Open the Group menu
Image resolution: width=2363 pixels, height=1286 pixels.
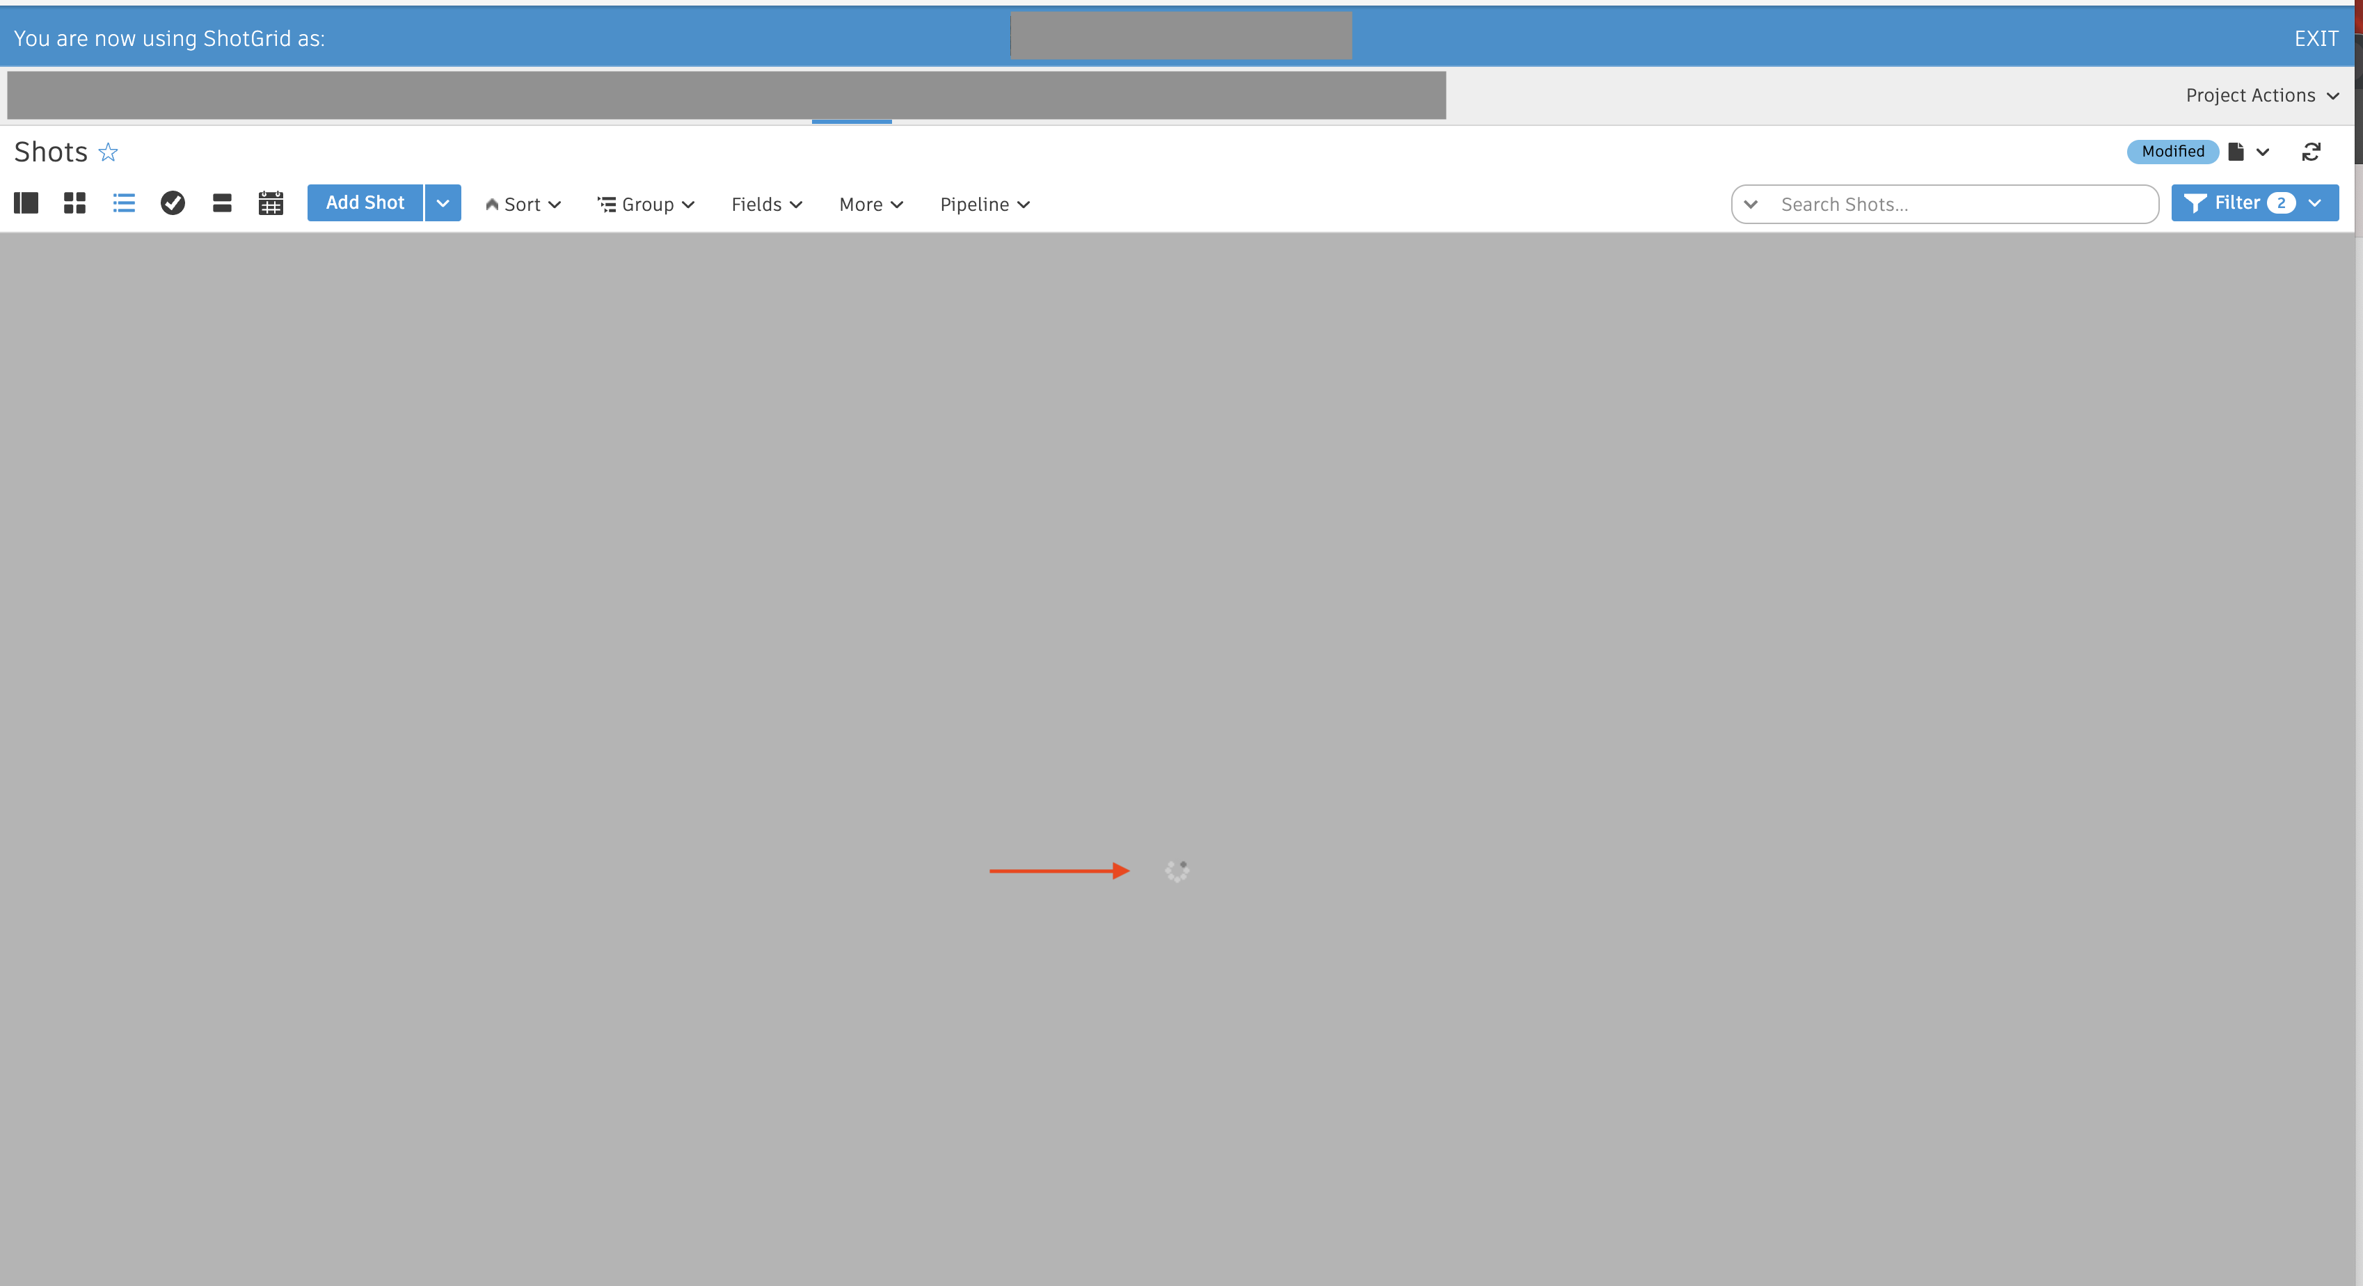(x=646, y=204)
